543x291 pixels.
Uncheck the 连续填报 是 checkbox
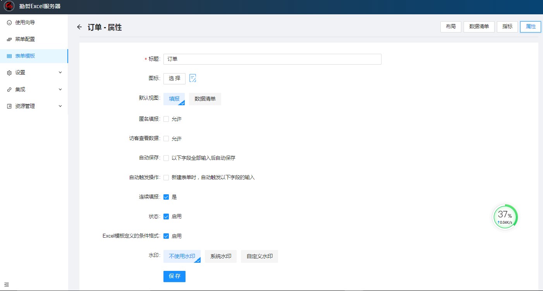pos(166,197)
